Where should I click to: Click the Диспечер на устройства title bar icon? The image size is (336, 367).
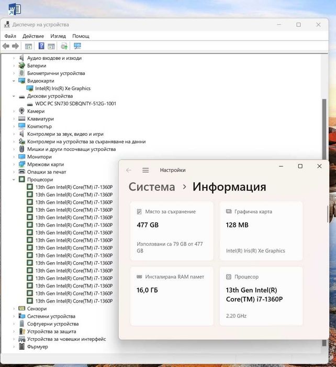point(7,25)
